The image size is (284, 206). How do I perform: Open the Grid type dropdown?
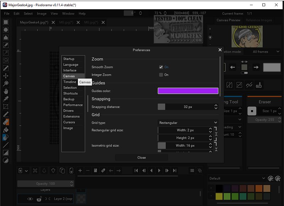pyautogui.click(x=188, y=123)
